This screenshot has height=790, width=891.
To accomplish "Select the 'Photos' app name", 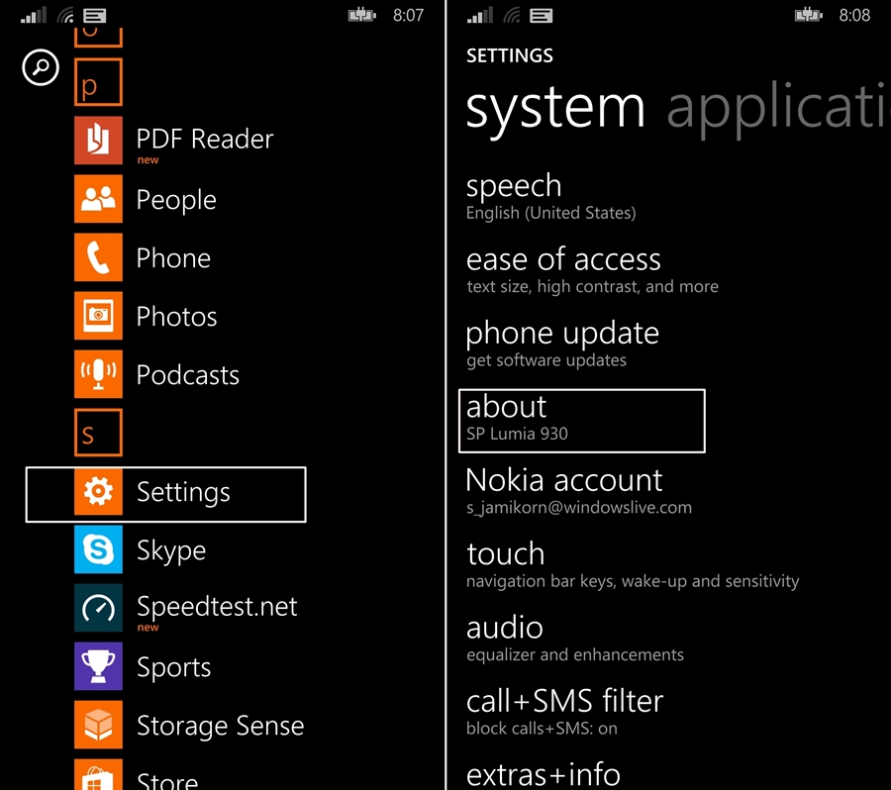I will (177, 317).
